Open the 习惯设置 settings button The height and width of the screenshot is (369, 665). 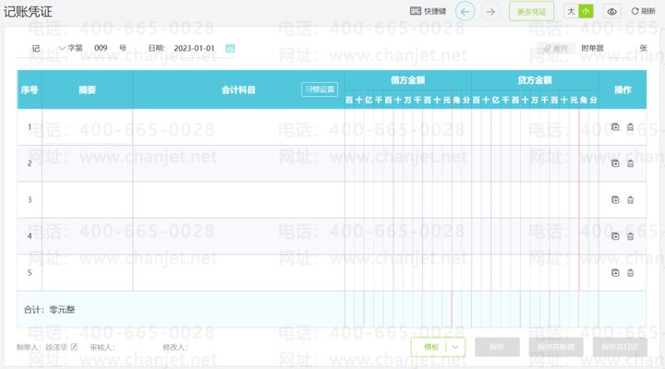pyautogui.click(x=320, y=89)
